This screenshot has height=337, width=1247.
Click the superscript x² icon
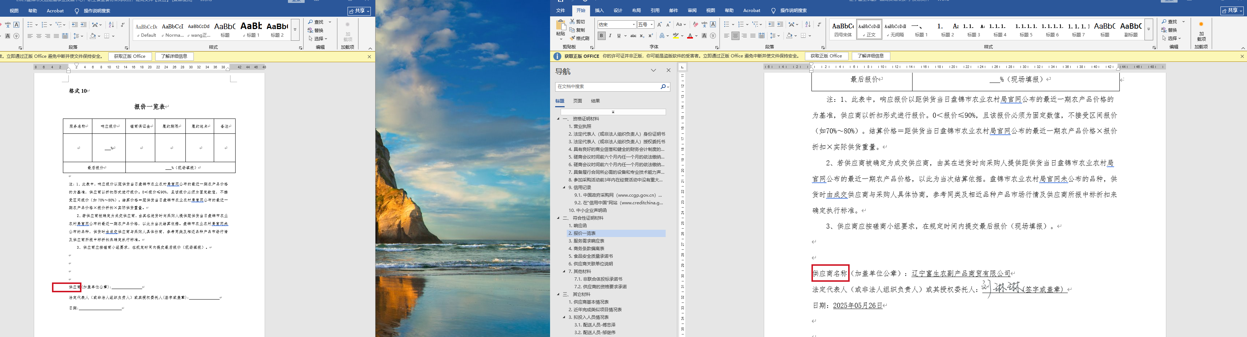point(651,36)
